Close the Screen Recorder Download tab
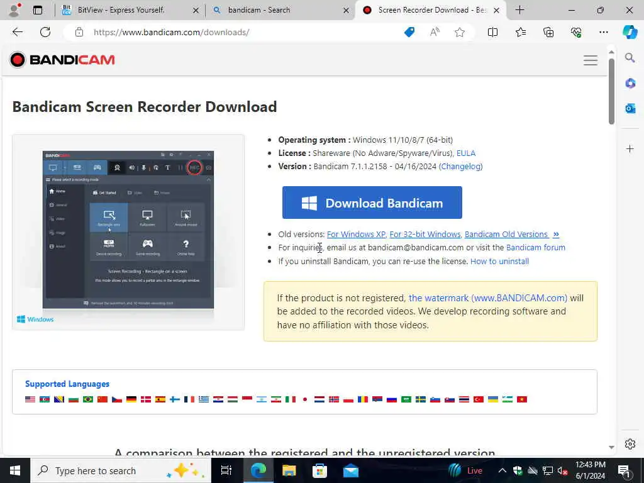644x483 pixels. (497, 10)
